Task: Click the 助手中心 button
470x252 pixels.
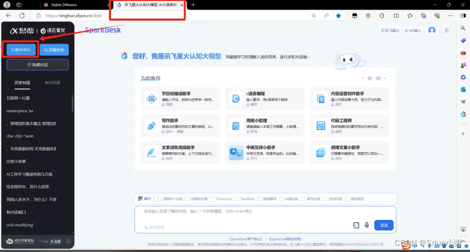Action: click(x=21, y=50)
